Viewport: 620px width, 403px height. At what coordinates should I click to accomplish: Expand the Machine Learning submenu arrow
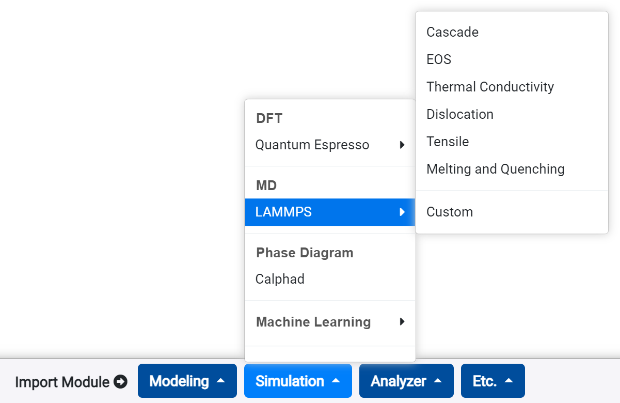(x=402, y=322)
